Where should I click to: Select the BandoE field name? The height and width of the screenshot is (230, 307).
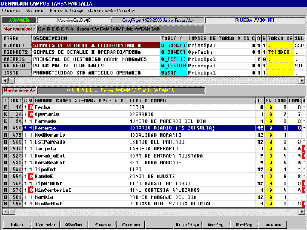pos(80,176)
